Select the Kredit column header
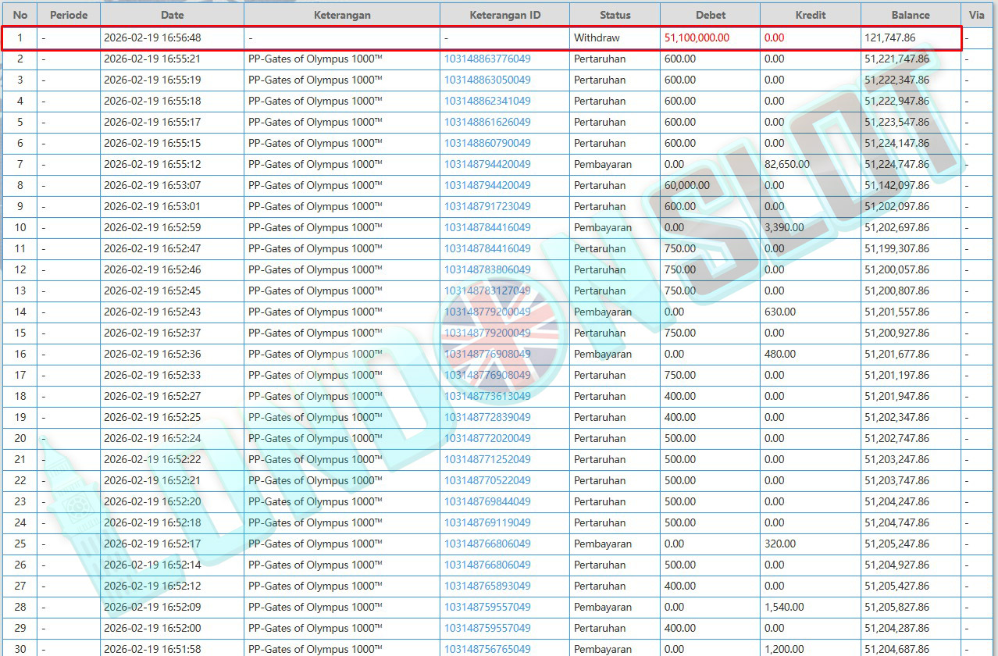This screenshot has width=998, height=656. pos(810,15)
